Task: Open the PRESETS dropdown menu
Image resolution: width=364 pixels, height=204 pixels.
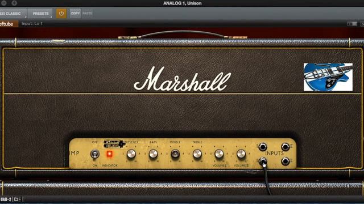Action: point(40,14)
